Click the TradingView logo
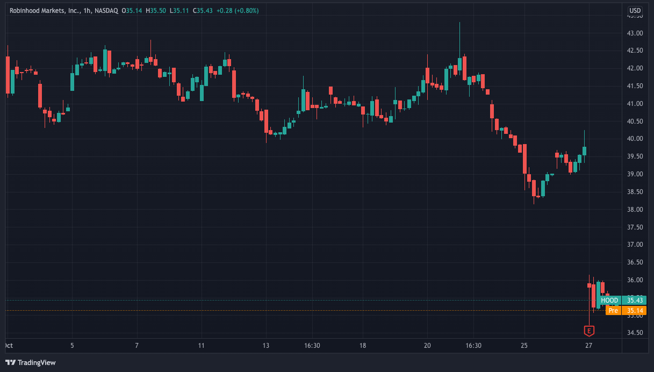 (x=31, y=362)
